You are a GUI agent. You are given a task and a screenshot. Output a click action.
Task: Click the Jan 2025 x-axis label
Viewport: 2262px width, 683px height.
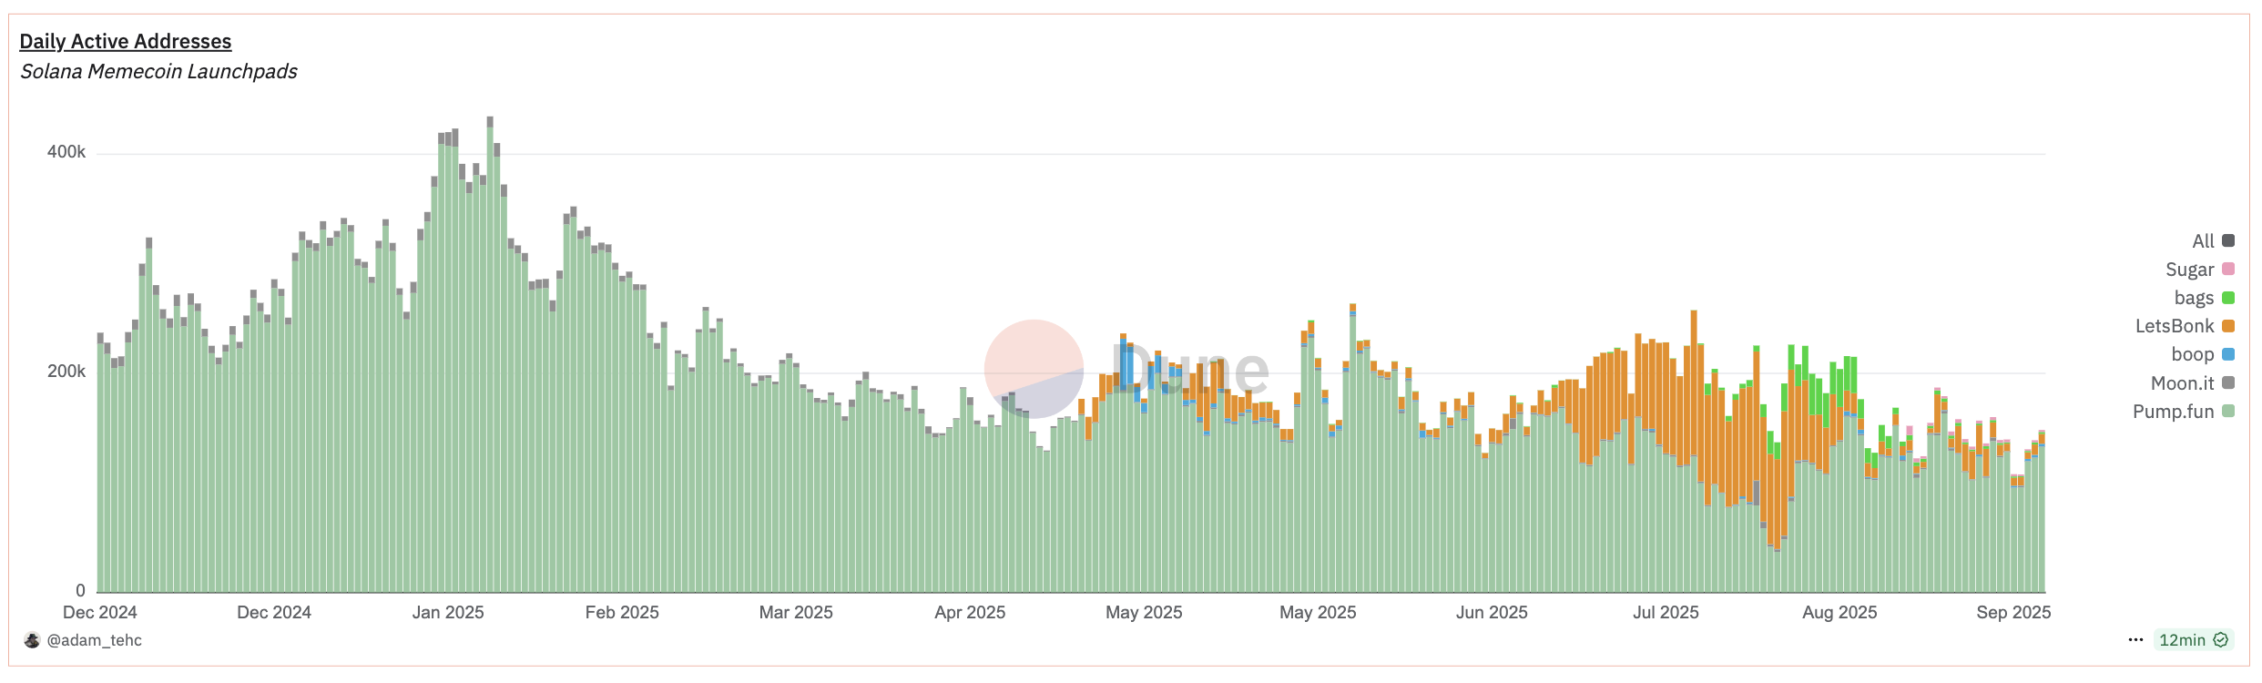(x=448, y=613)
